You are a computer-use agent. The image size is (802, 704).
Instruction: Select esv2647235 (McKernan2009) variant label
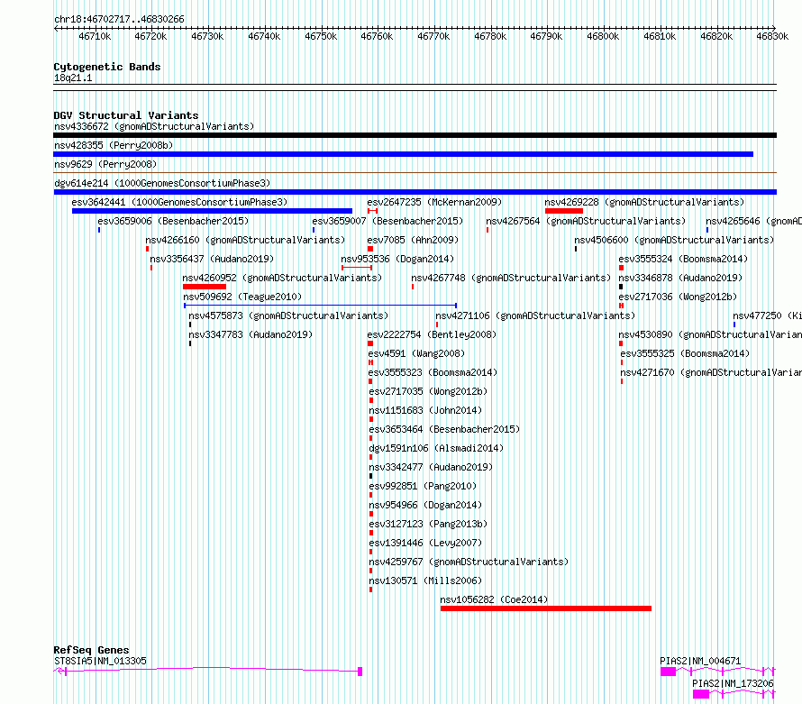click(434, 202)
